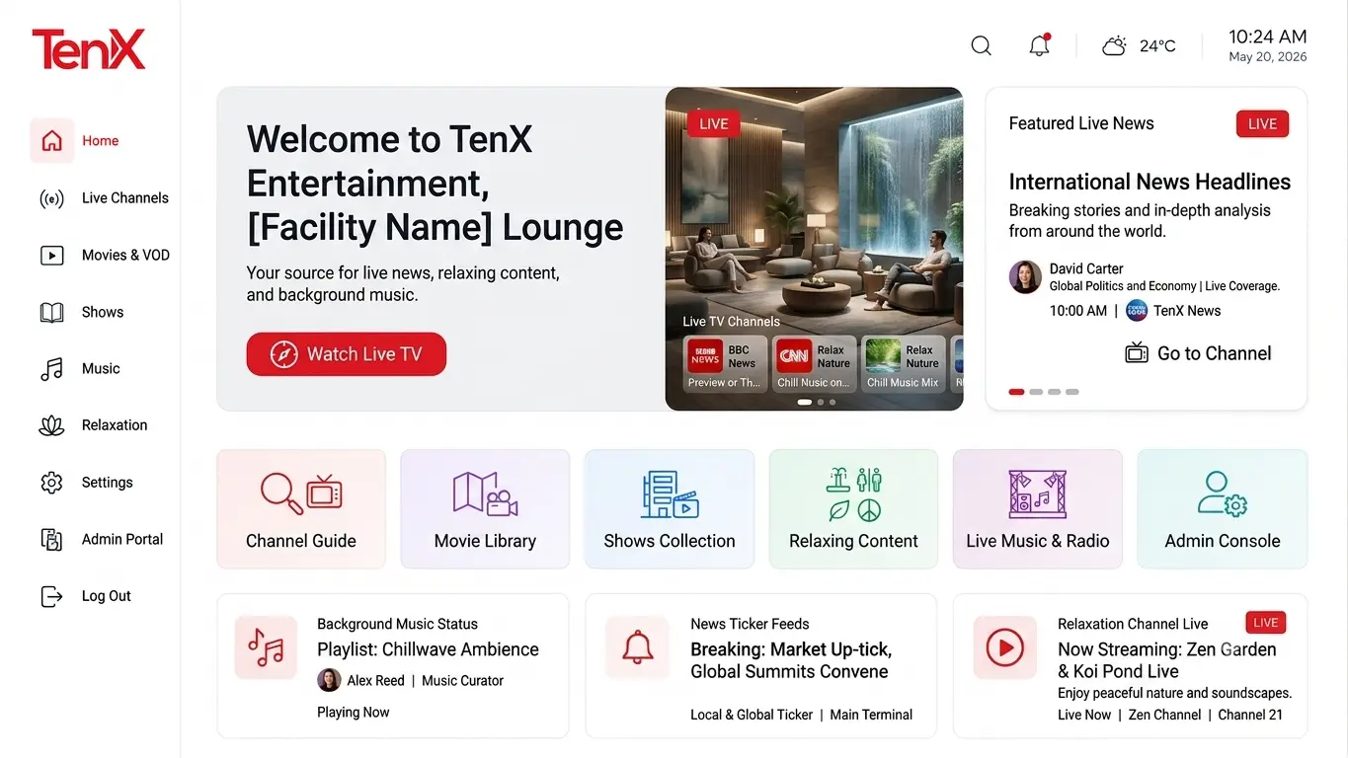Select the second hero image carousel dot

[821, 403]
